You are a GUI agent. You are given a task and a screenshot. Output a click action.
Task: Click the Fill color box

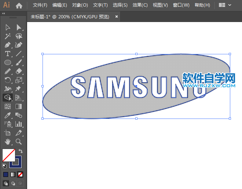9,155
